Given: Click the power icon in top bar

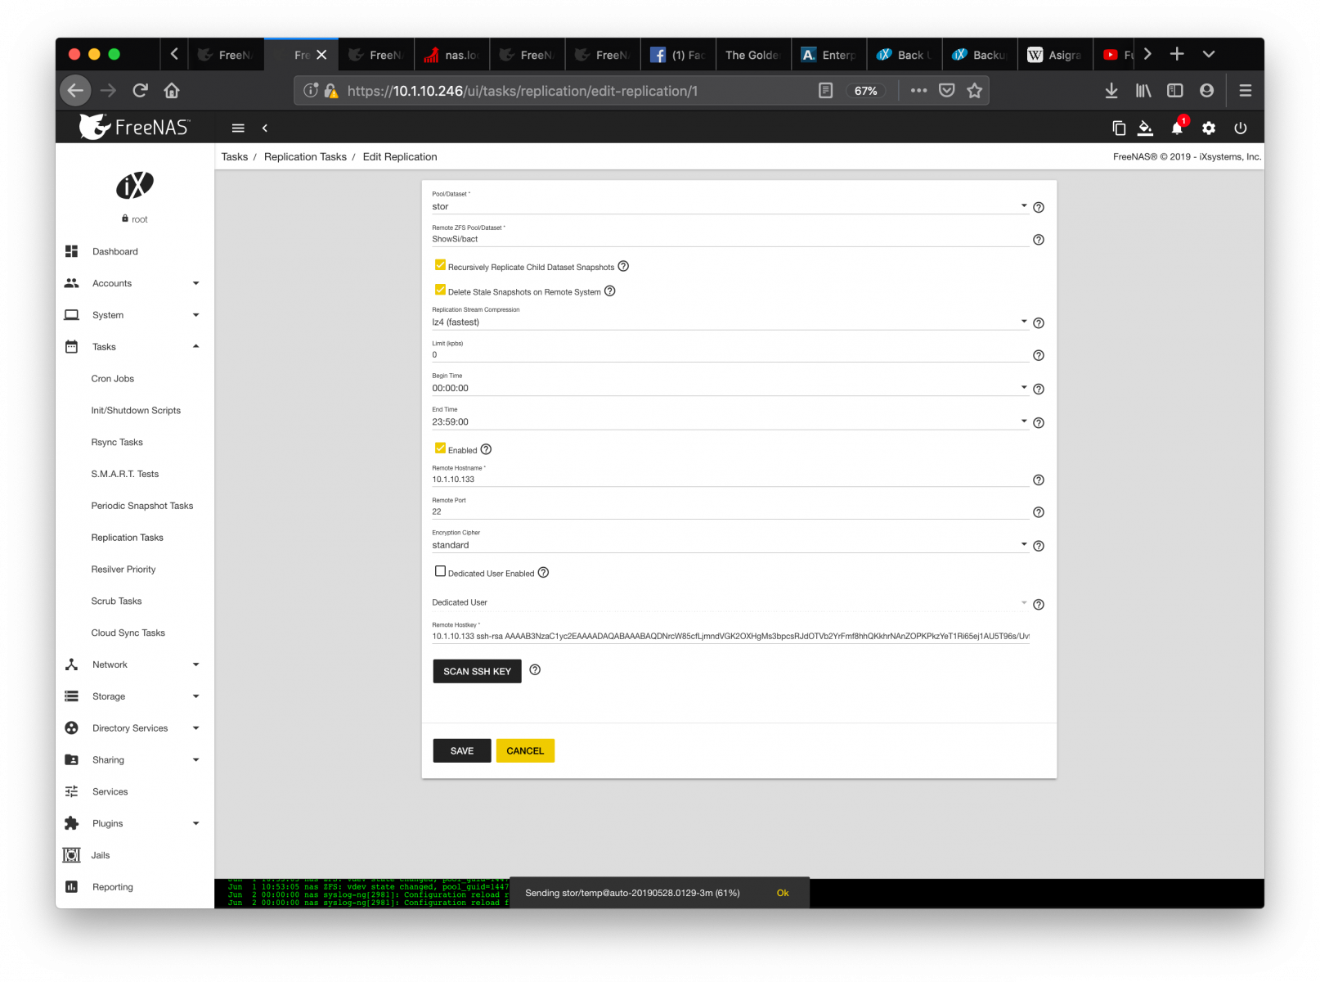Looking at the screenshot, I should tap(1241, 128).
